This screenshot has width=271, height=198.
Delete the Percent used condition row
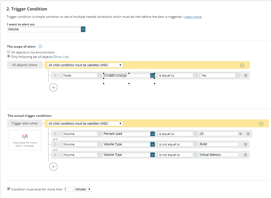click(248, 134)
